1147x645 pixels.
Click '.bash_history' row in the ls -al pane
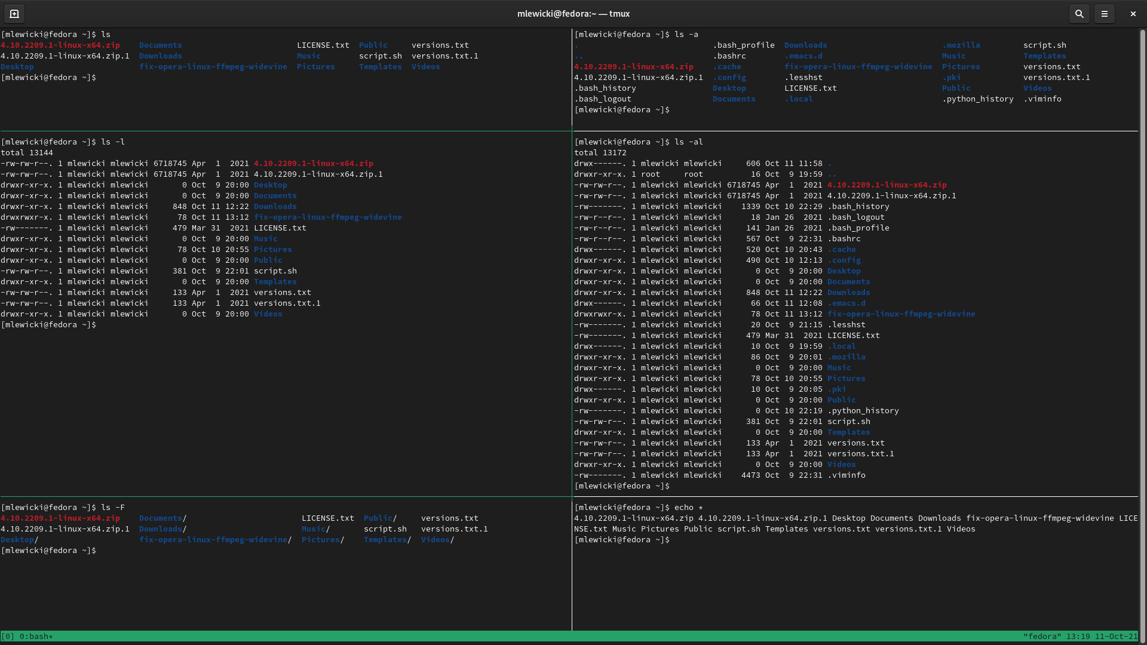[x=732, y=207]
